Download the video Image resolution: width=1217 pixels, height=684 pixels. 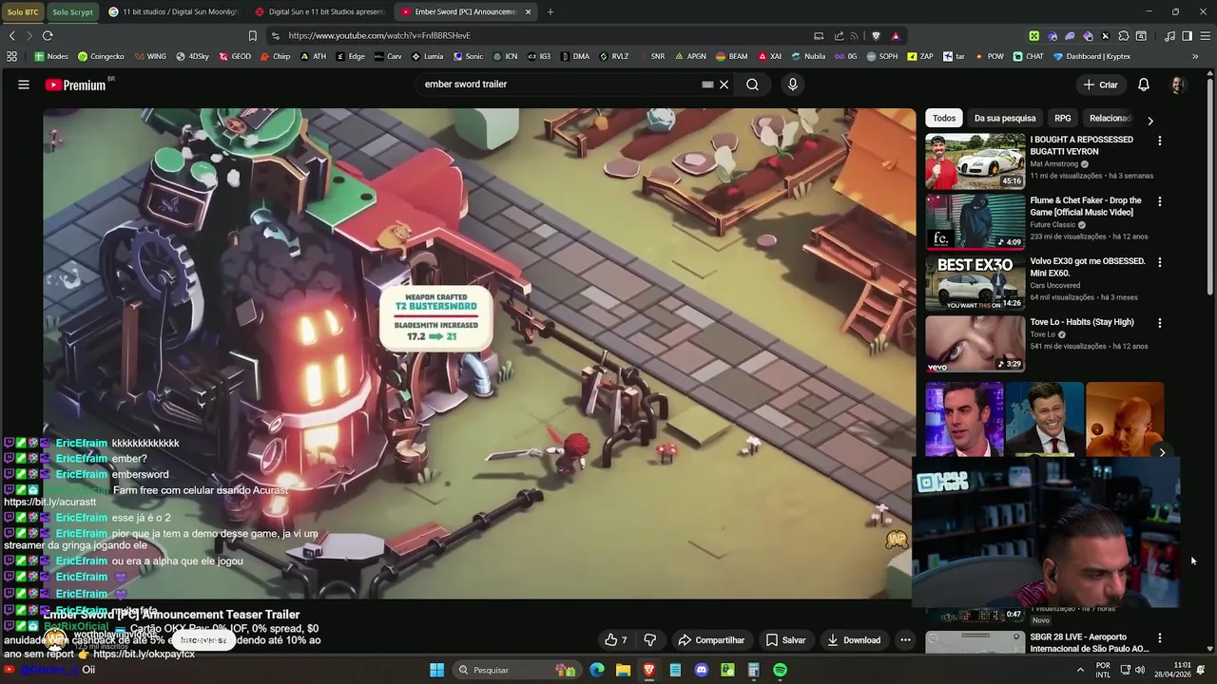click(x=854, y=640)
